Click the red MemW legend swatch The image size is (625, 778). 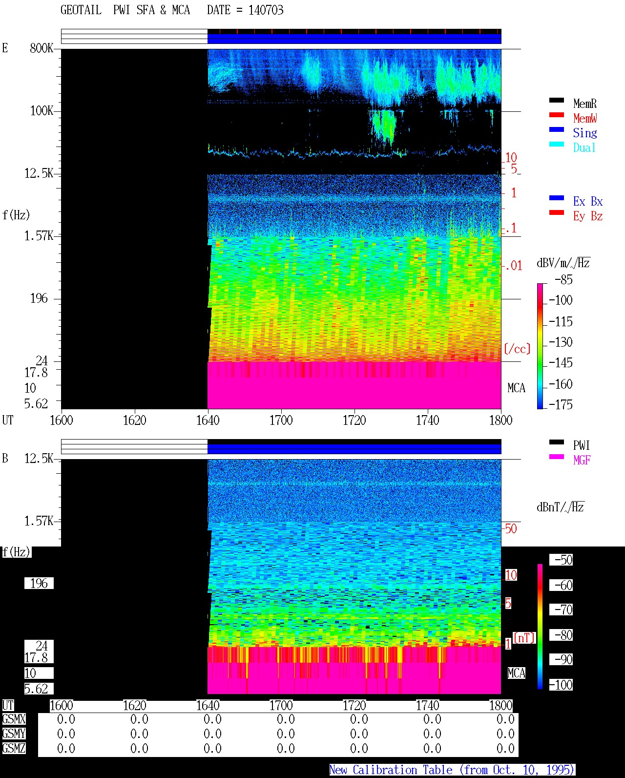(x=557, y=115)
